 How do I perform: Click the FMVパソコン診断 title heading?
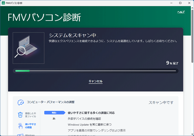click(44, 17)
